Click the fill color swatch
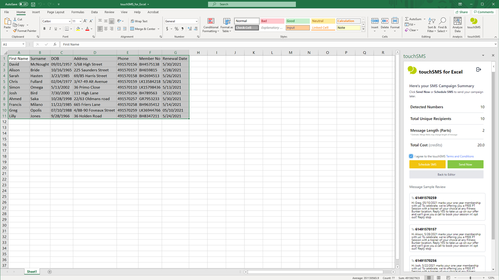The height and width of the screenshot is (280, 499). 78,29
